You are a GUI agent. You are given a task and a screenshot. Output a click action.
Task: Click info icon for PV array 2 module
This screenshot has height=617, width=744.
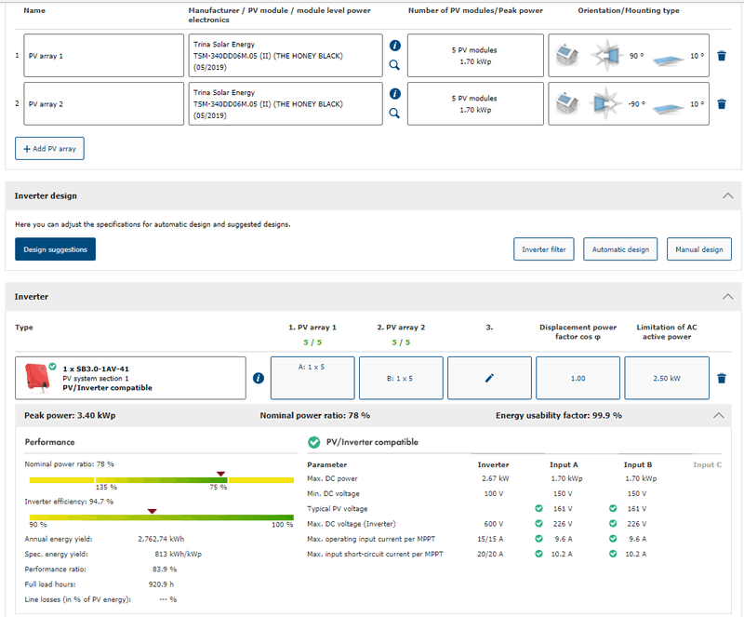click(x=394, y=94)
